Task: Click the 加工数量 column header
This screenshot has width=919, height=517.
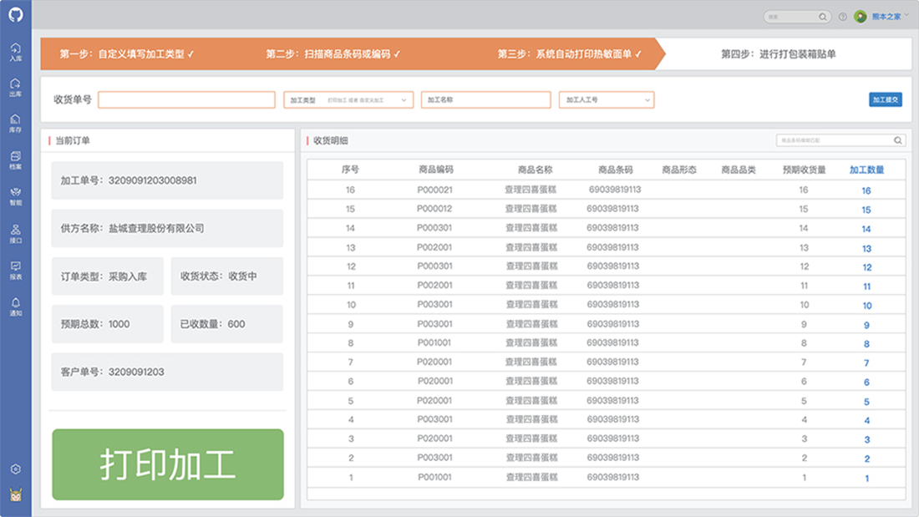Action: [866, 170]
